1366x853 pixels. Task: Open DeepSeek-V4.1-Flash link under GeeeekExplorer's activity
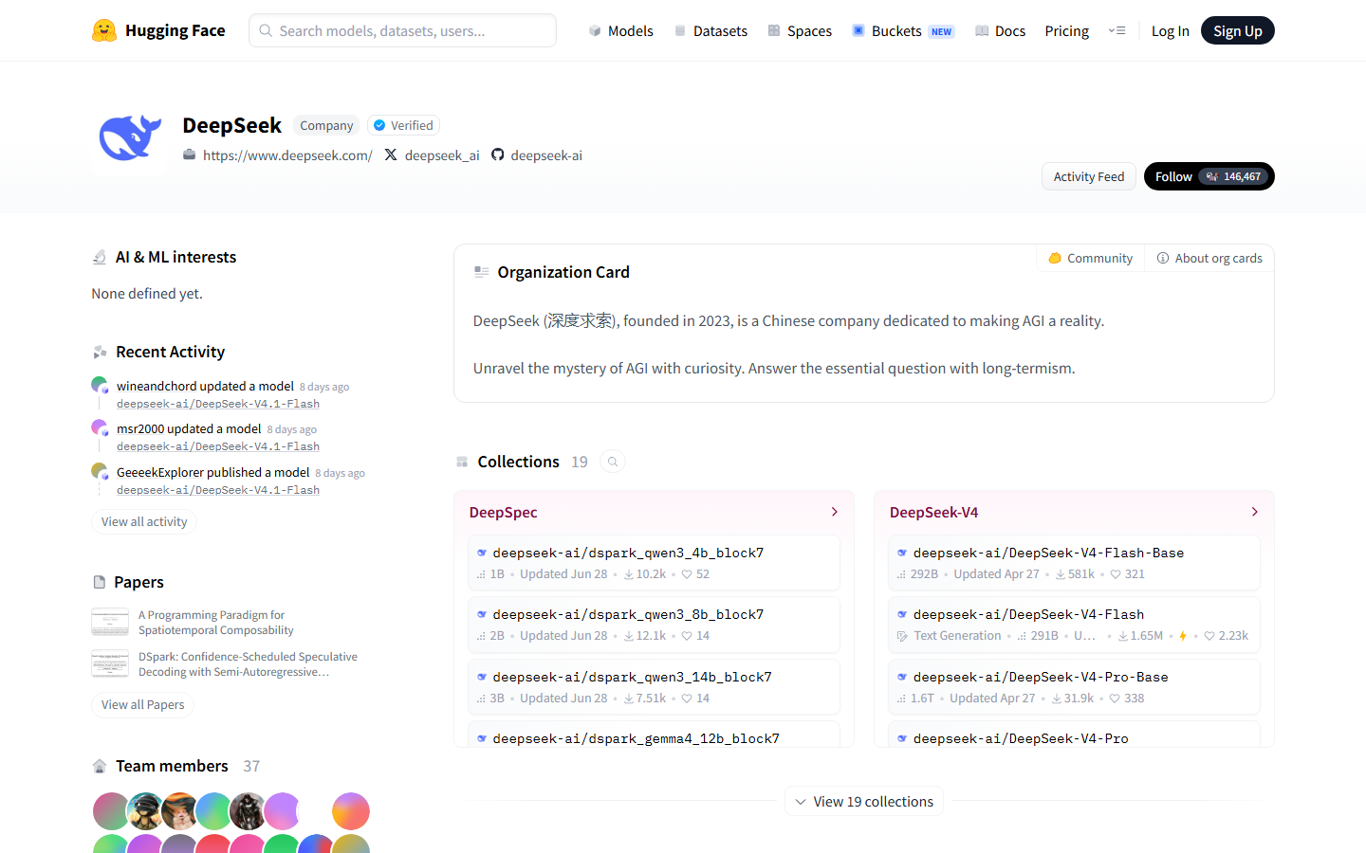point(218,490)
